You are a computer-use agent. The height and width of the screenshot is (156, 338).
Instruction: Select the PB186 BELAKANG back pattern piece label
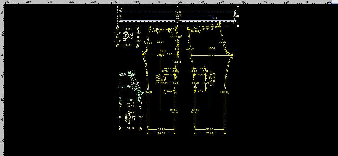click(212, 78)
